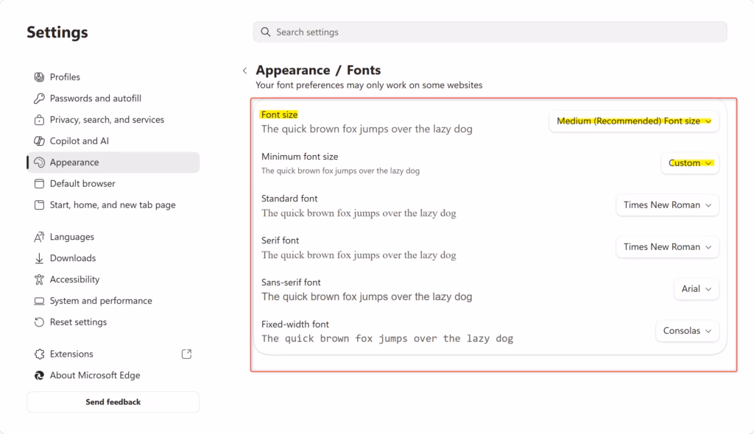Click the Serif font label
This screenshot has height=434, width=754.
pyautogui.click(x=280, y=241)
